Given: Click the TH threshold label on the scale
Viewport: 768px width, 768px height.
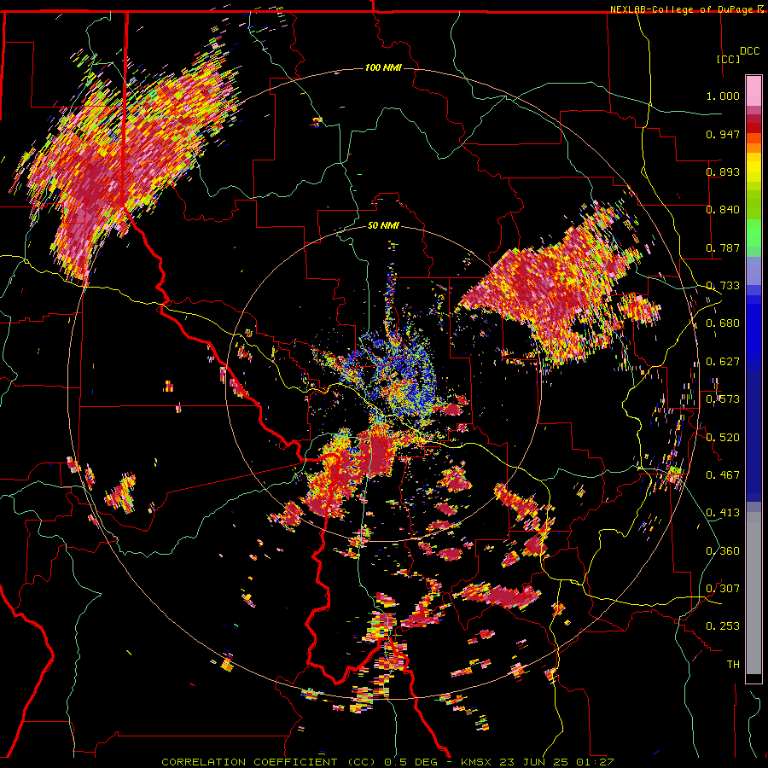Looking at the screenshot, I should click(x=733, y=665).
